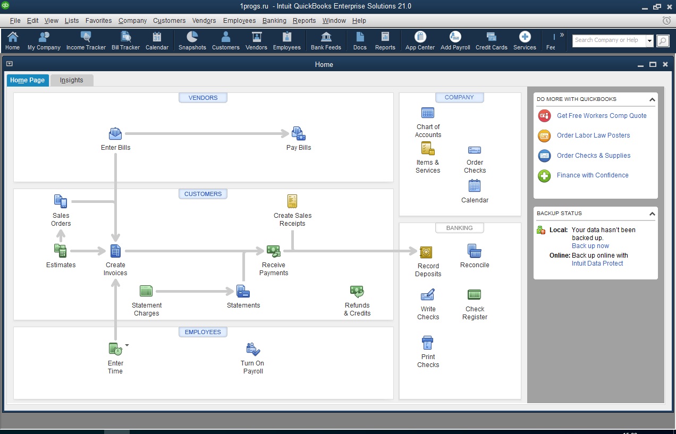Open Receive Payments icon
This screenshot has height=434, width=676.
tap(274, 251)
